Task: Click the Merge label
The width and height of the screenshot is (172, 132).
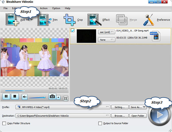Action: (133, 20)
